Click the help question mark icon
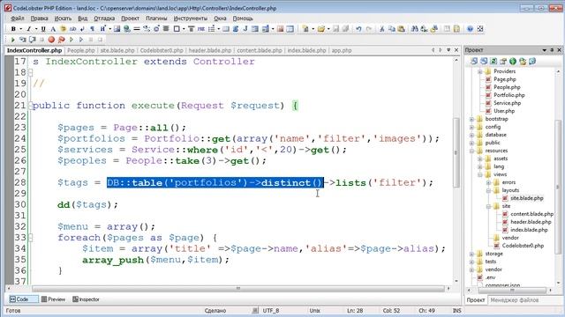Viewport: 565px width, 317px height. coord(470,29)
